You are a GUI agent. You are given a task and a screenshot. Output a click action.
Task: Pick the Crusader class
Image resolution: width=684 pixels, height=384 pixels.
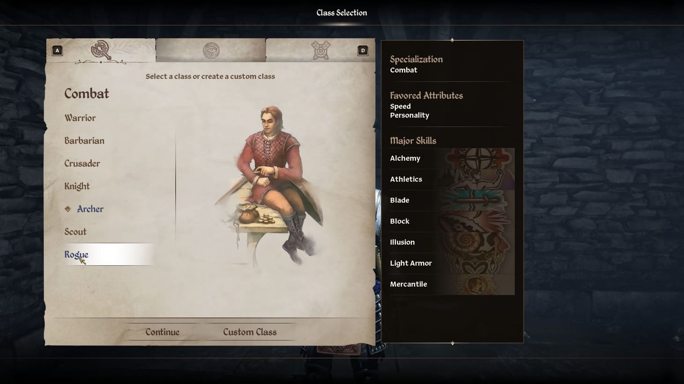coord(82,164)
